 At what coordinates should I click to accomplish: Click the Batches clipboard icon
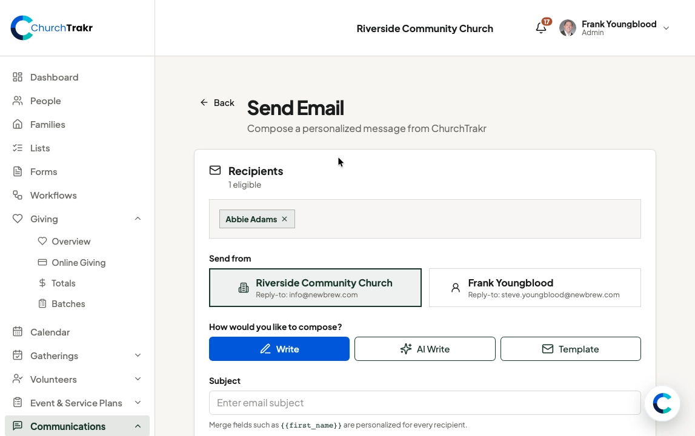pyautogui.click(x=42, y=303)
